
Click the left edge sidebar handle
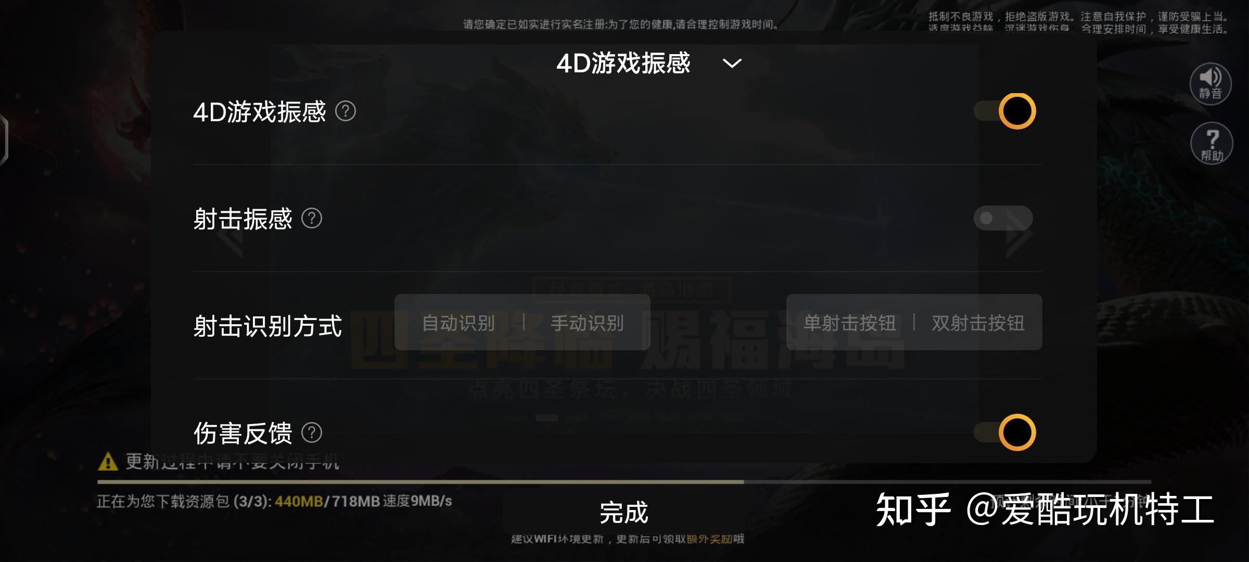(x=4, y=140)
